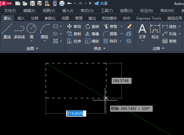Click the 镜像 mirror tool
Screen dimensions: 184x135
click(x=92, y=34)
